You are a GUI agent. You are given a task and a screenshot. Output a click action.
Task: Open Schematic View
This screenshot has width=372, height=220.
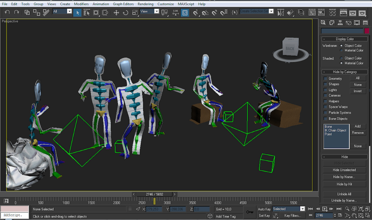point(321,12)
